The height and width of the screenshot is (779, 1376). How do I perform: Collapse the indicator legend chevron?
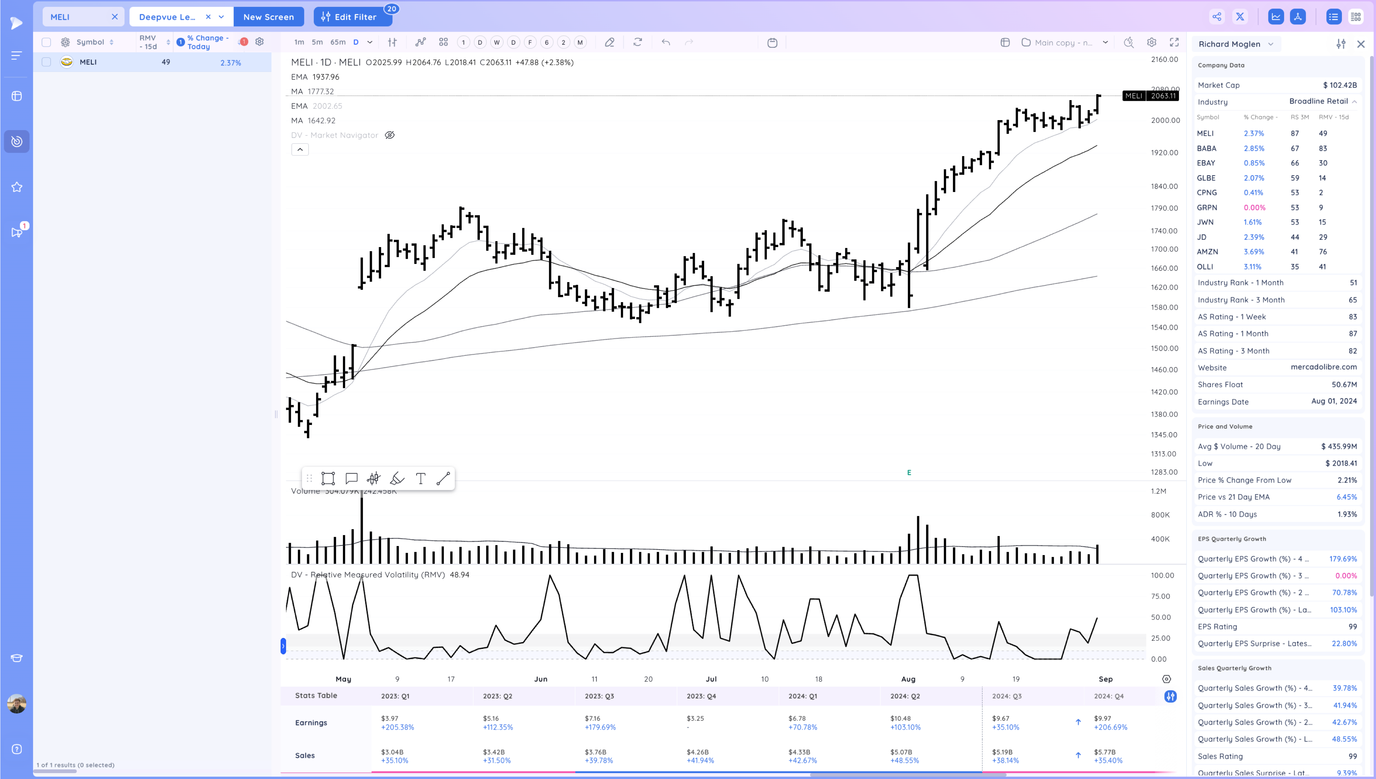(x=300, y=150)
